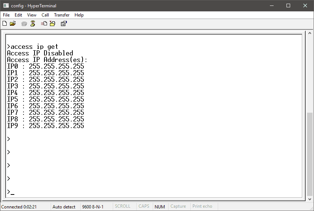Screen dimensions: 314x211
Task: Click the Disconnect telephone icon
Action: pyautogui.click(x=33, y=23)
